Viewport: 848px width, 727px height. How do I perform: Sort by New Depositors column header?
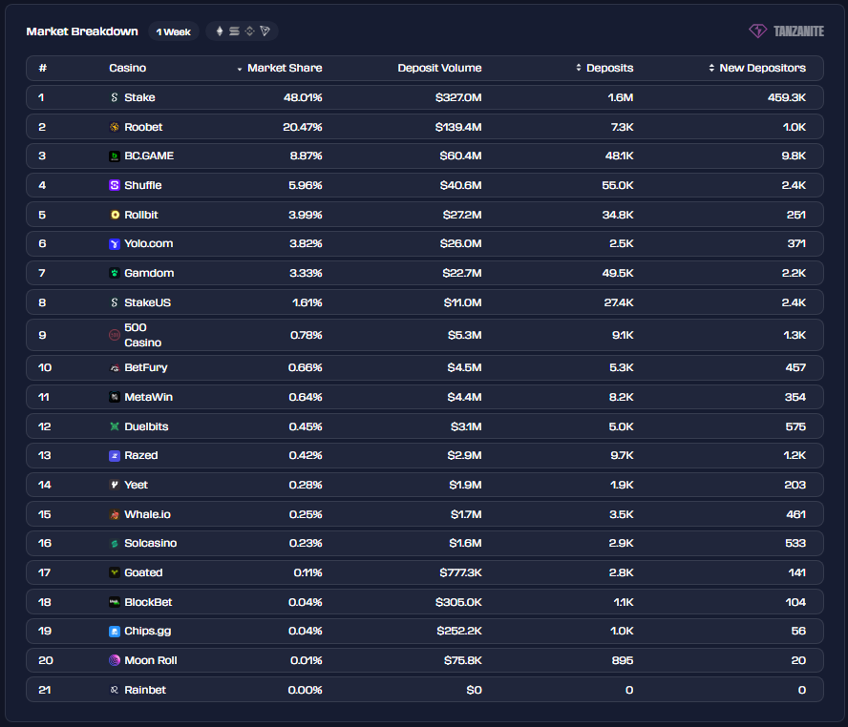762,68
